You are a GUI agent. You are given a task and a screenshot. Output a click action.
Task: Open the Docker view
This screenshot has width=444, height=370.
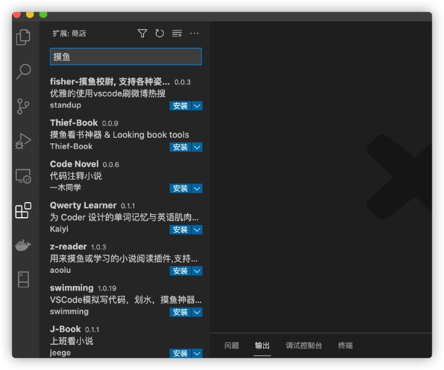click(23, 245)
